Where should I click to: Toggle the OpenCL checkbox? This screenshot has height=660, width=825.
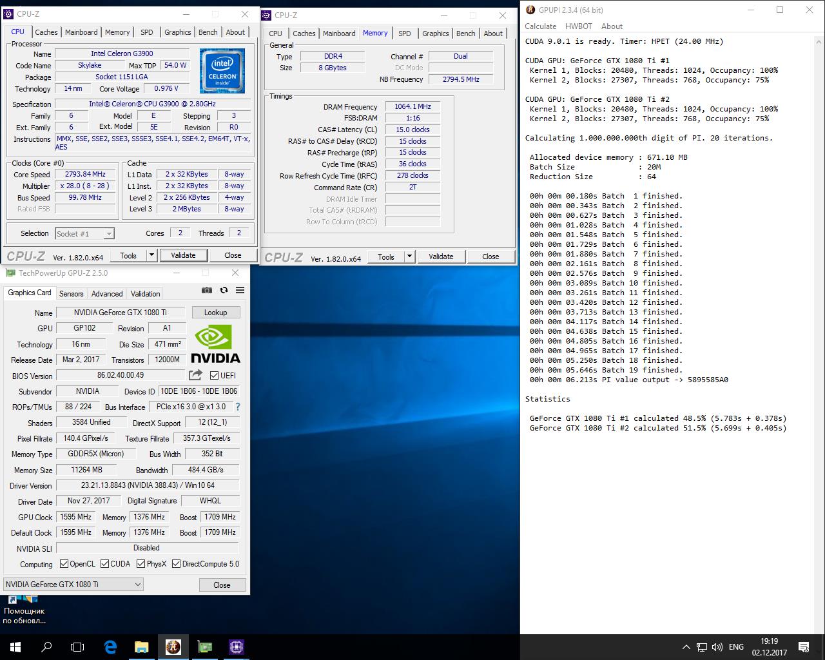click(x=64, y=564)
